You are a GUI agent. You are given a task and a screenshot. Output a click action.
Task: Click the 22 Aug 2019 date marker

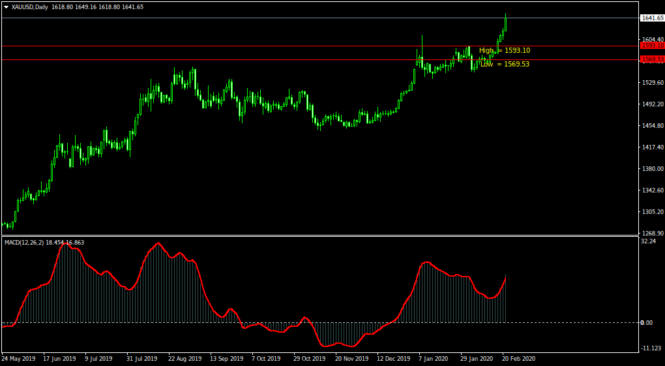pyautogui.click(x=185, y=358)
